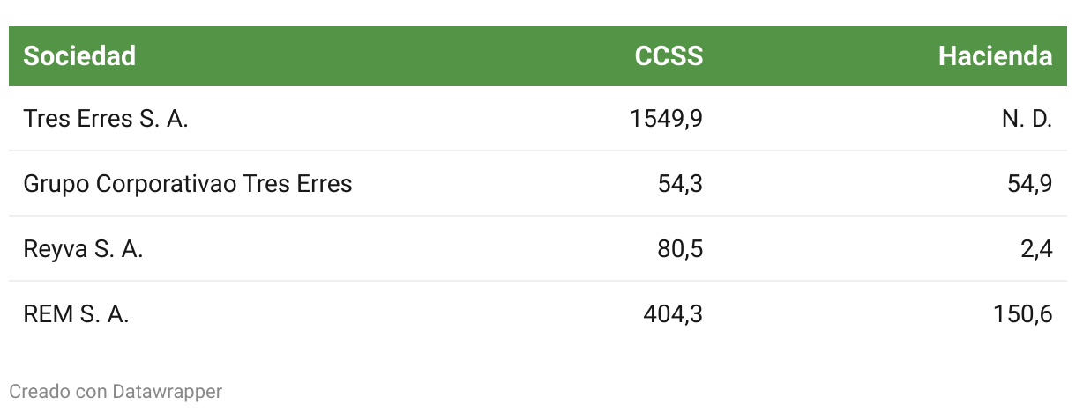
Task: Click the Hacienda column header
Action: click(x=995, y=56)
